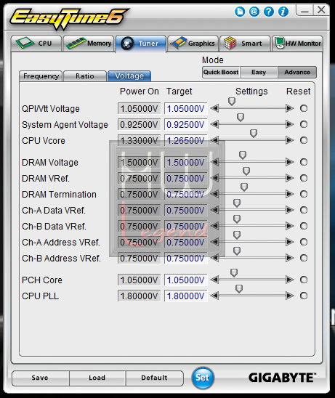Open help with the question mark icon

[x=269, y=12]
